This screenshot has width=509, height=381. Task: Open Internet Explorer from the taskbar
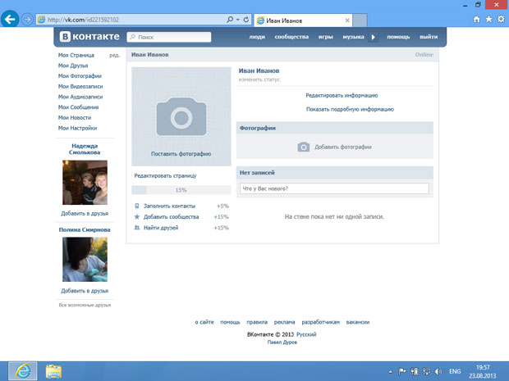(x=23, y=371)
